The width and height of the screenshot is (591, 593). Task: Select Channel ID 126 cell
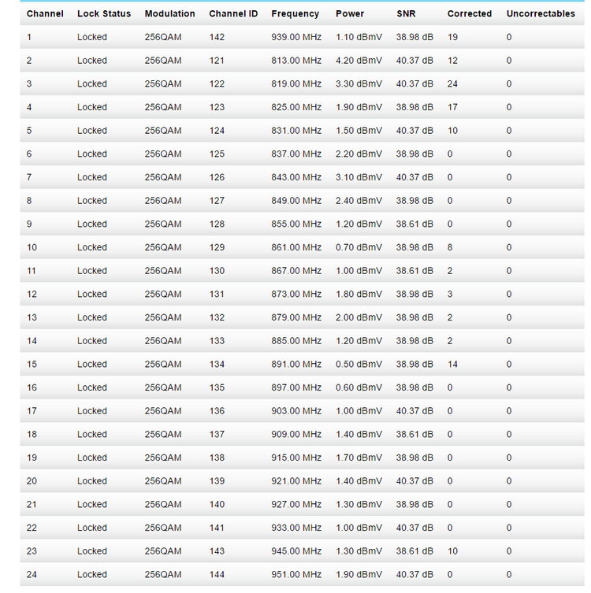pyautogui.click(x=217, y=177)
